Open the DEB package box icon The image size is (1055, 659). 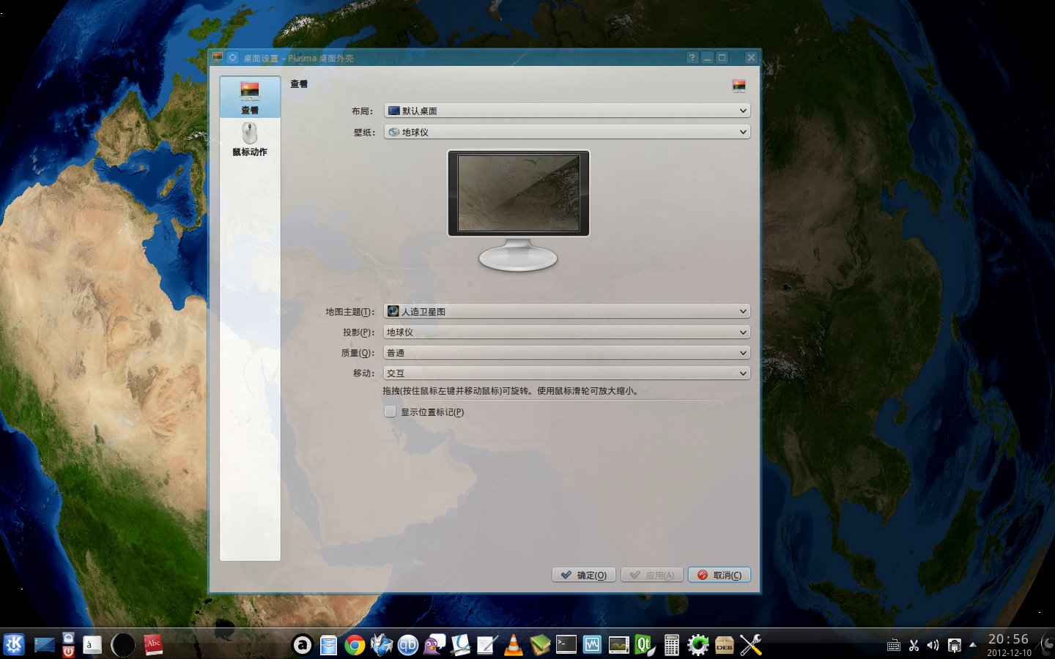725,644
